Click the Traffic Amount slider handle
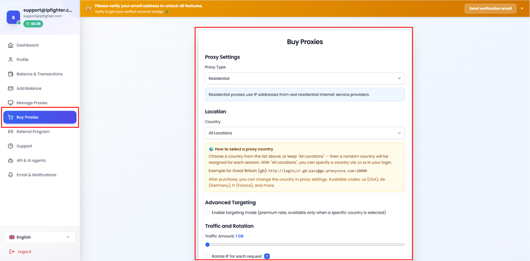 [208, 244]
